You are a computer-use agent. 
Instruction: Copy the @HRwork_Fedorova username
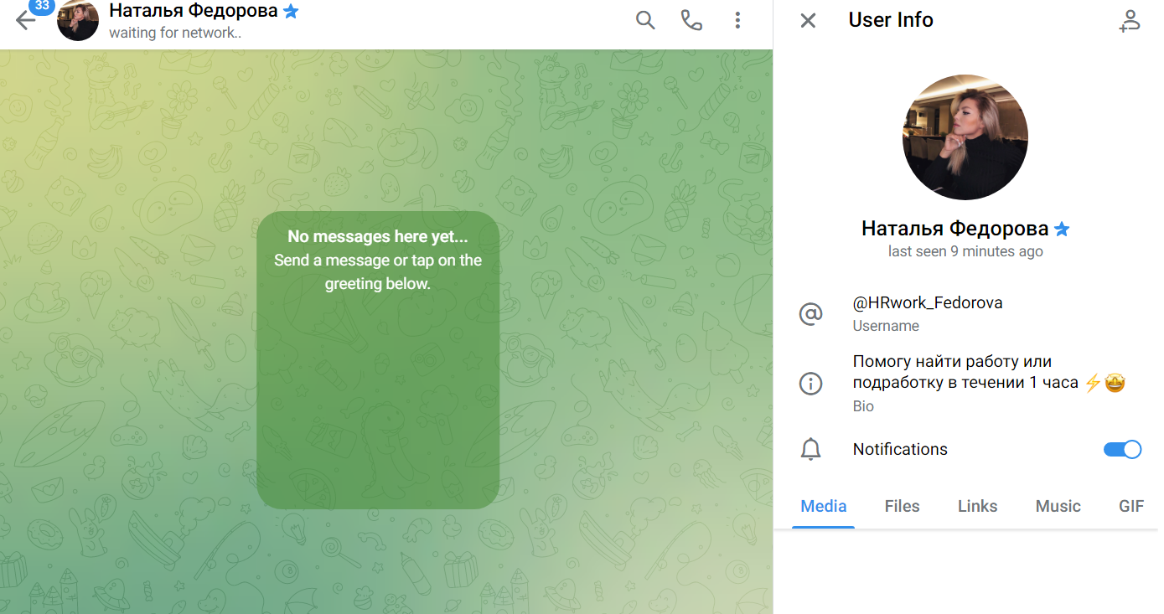[x=927, y=303]
